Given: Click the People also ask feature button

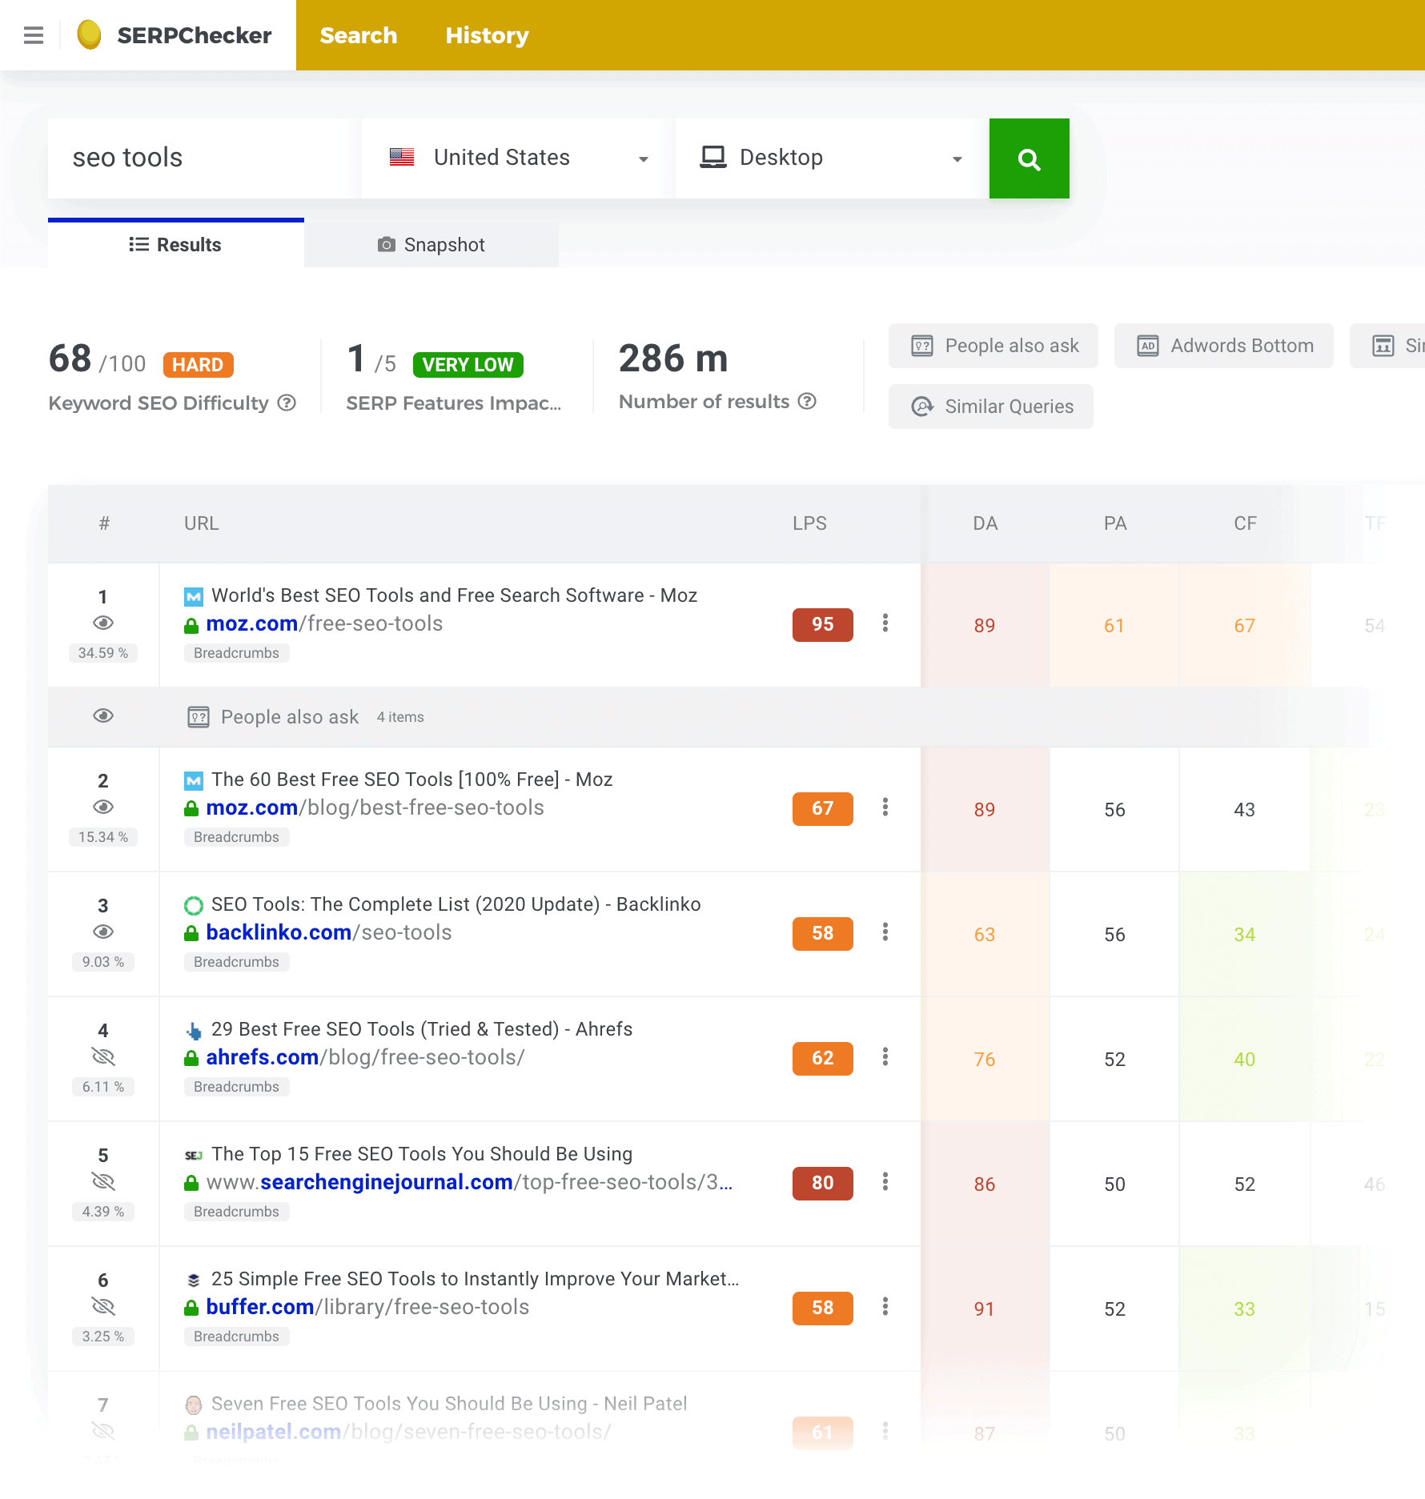Looking at the screenshot, I should [993, 346].
